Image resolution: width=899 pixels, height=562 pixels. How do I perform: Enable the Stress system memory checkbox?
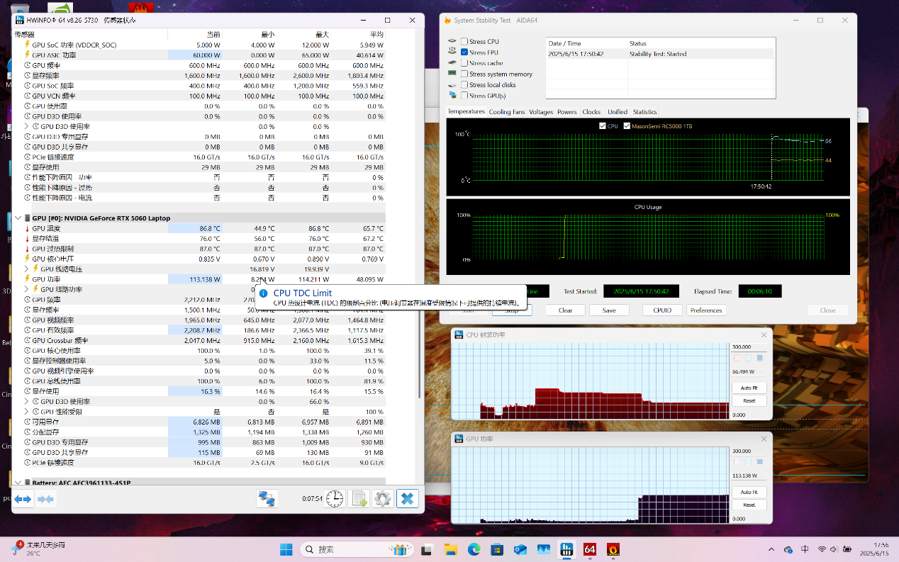point(464,74)
